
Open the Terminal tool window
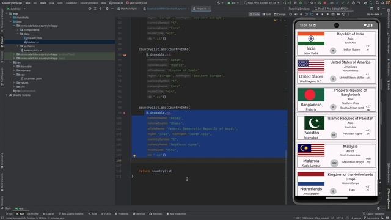[x=139, y=214]
